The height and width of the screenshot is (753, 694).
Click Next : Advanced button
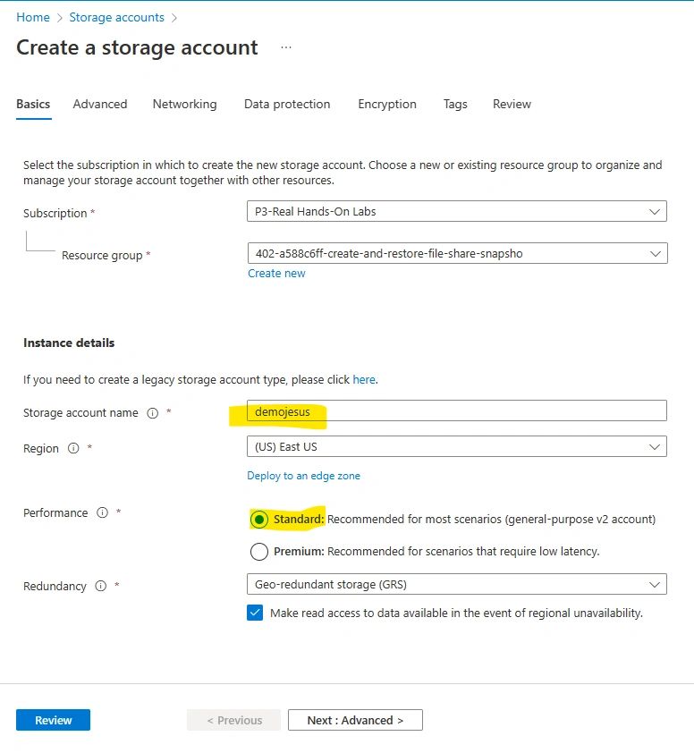coord(355,720)
